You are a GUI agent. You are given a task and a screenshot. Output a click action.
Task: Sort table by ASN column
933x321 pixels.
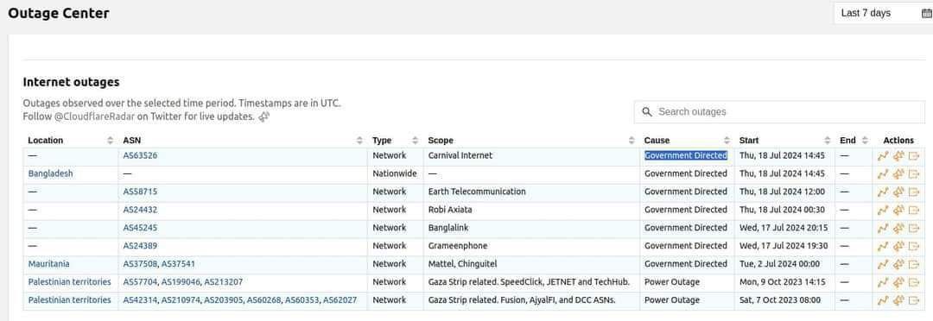point(359,141)
